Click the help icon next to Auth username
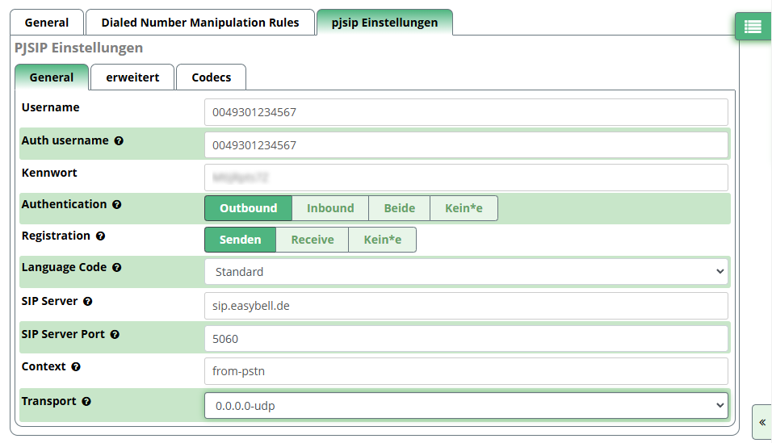The image size is (772, 443). click(x=119, y=140)
